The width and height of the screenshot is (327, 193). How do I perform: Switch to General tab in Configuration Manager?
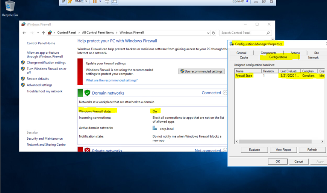tap(241, 53)
